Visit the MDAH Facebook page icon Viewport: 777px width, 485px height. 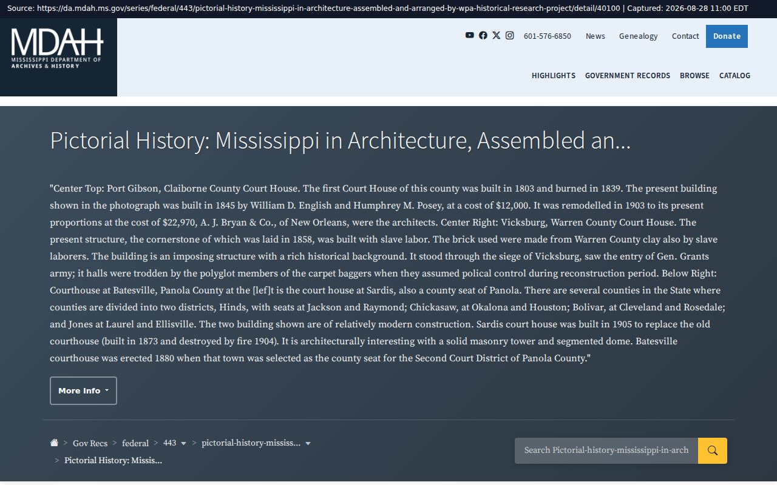[483, 35]
